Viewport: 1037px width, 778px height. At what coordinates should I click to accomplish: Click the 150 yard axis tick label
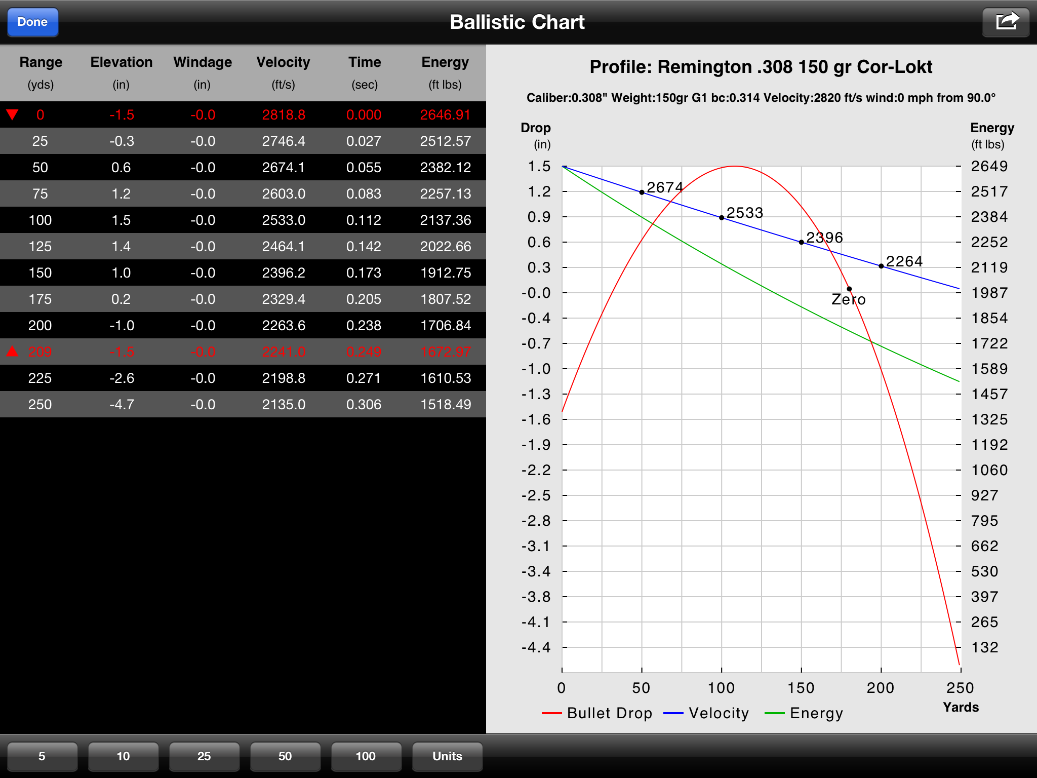click(801, 688)
